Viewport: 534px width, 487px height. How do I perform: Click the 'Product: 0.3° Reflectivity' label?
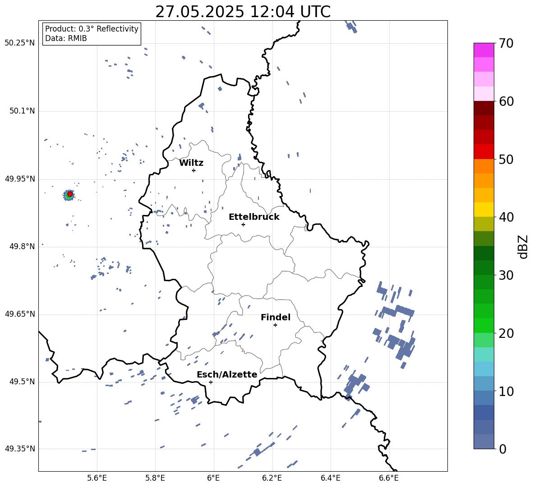point(92,29)
